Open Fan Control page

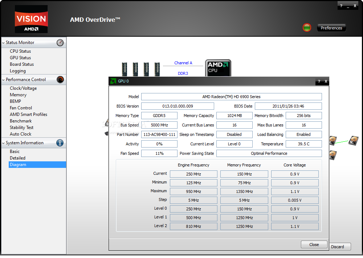coord(21,108)
